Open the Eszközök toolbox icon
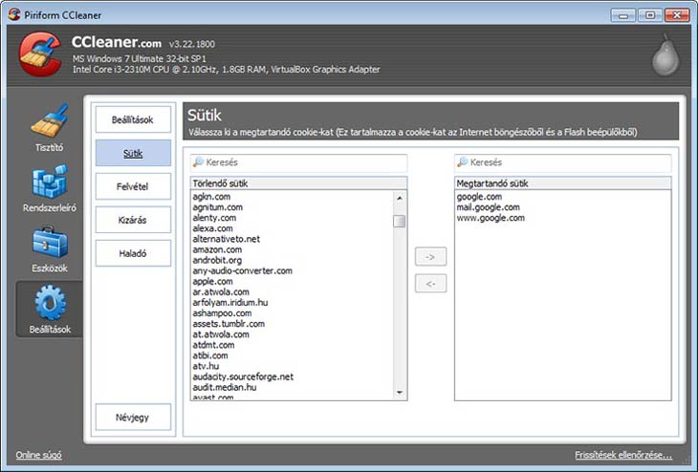The height and width of the screenshot is (472, 698). coord(49,243)
